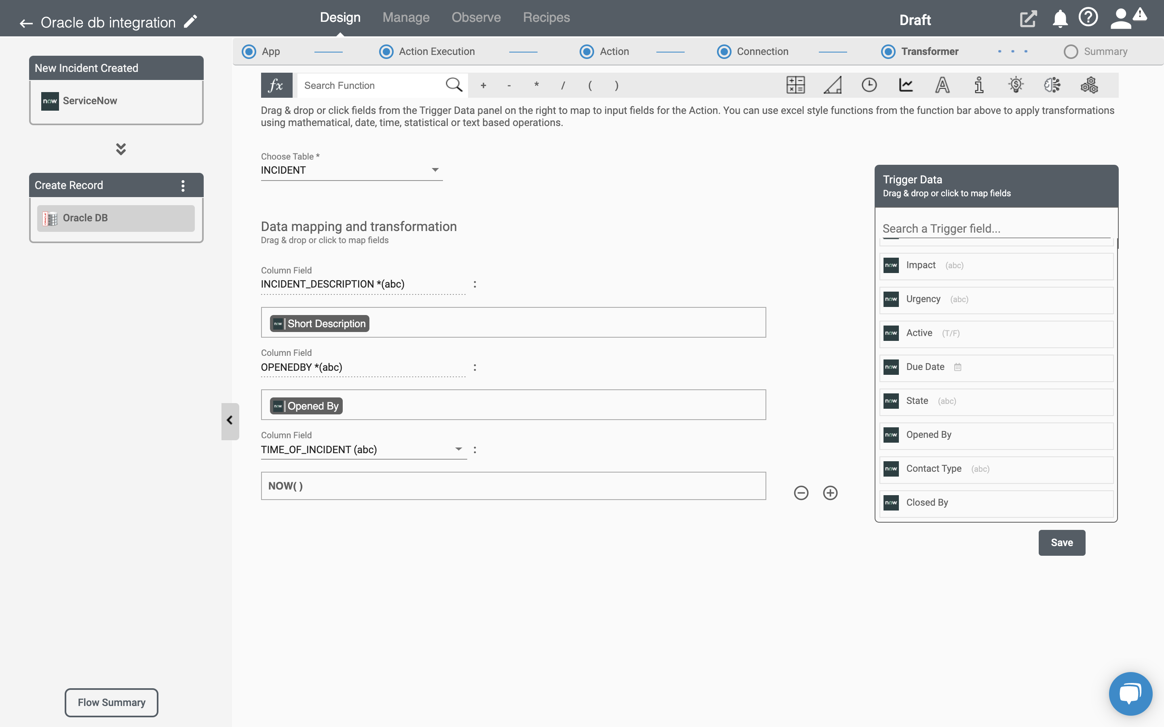Click the clock/time icon in toolbar
1164x727 pixels.
point(869,84)
